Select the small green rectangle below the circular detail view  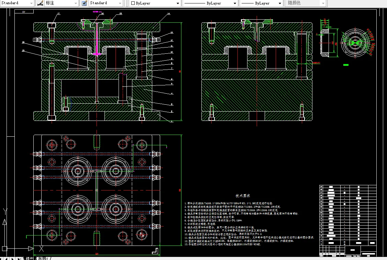pos(346,65)
